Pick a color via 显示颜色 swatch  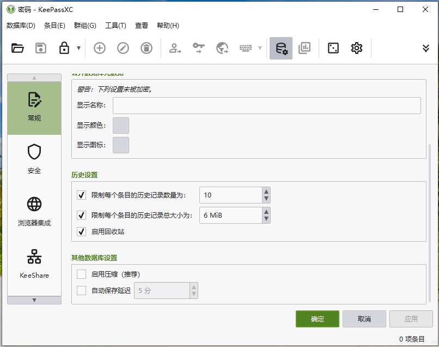point(121,125)
